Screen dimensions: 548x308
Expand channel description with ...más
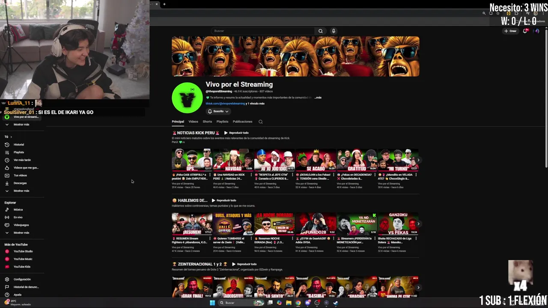pyautogui.click(x=318, y=98)
